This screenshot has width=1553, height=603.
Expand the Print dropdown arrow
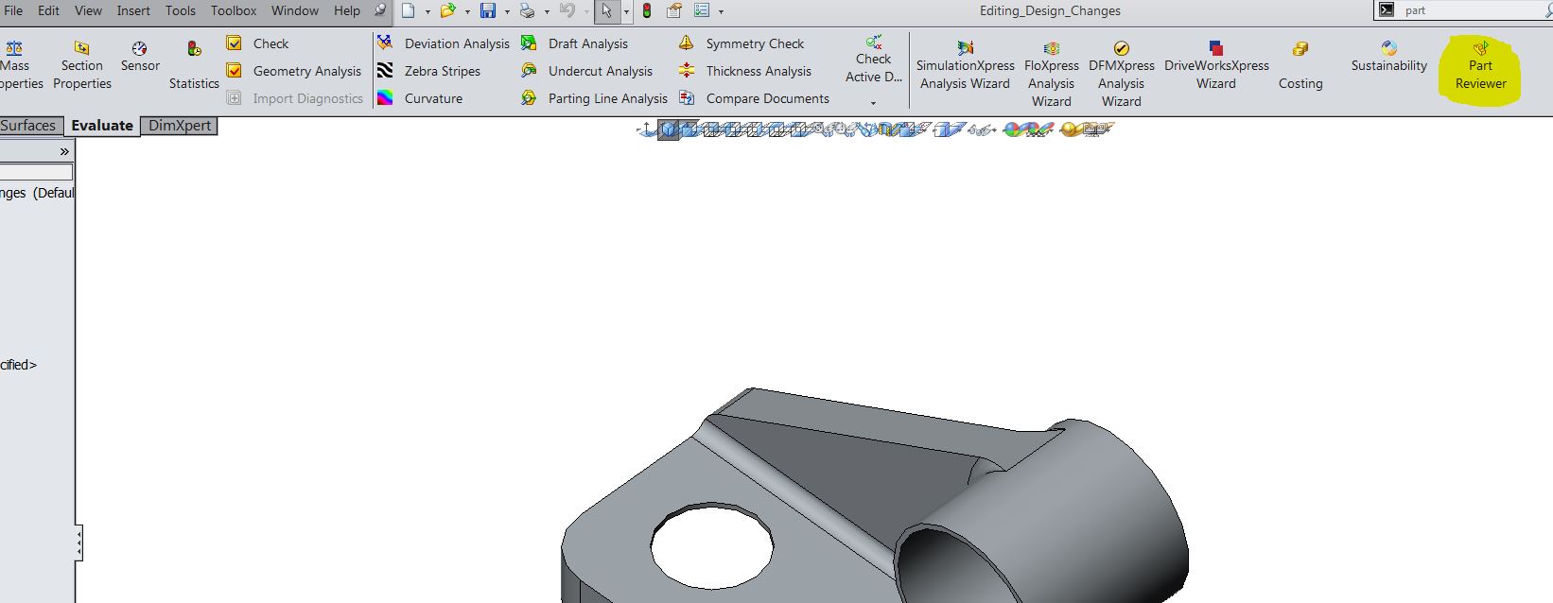(x=546, y=11)
